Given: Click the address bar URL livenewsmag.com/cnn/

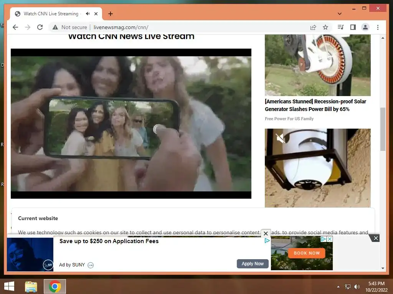Looking at the screenshot, I should coord(121,27).
